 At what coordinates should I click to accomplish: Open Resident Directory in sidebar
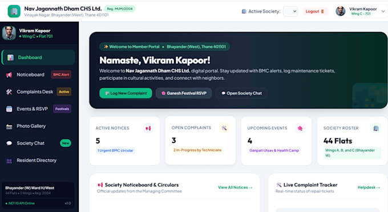(38, 161)
